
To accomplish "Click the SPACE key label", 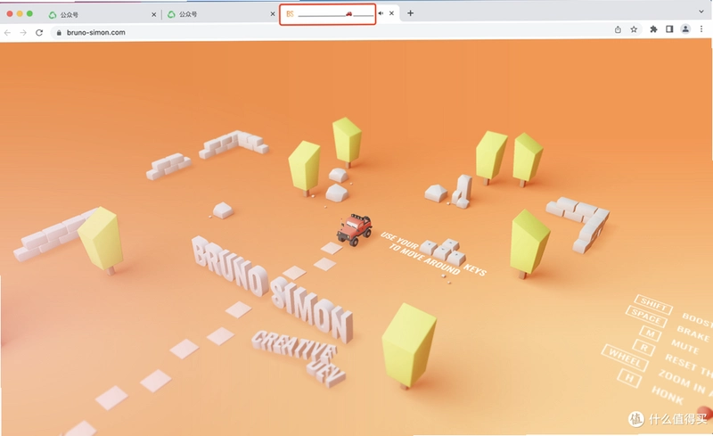I will tap(646, 317).
